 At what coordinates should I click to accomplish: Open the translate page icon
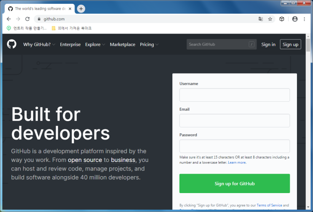coord(260,19)
